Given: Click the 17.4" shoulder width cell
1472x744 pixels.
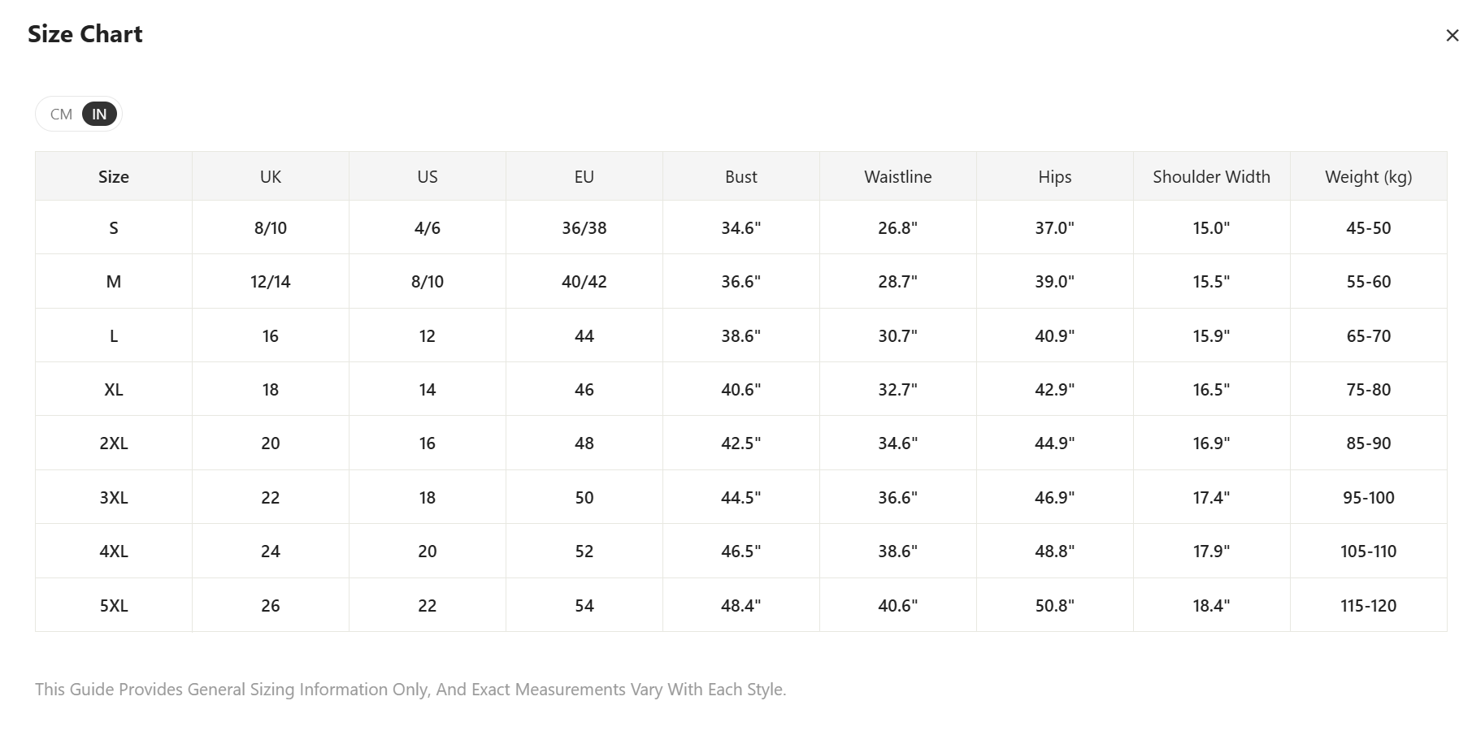Looking at the screenshot, I should [x=1211, y=498].
